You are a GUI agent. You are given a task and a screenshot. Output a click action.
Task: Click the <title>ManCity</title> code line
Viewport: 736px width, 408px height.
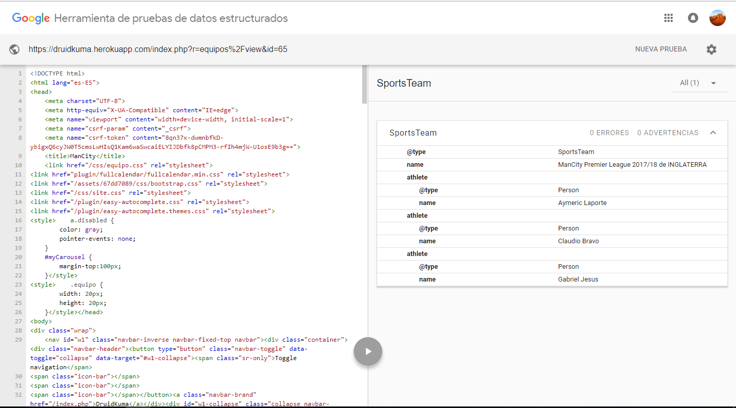click(x=85, y=156)
